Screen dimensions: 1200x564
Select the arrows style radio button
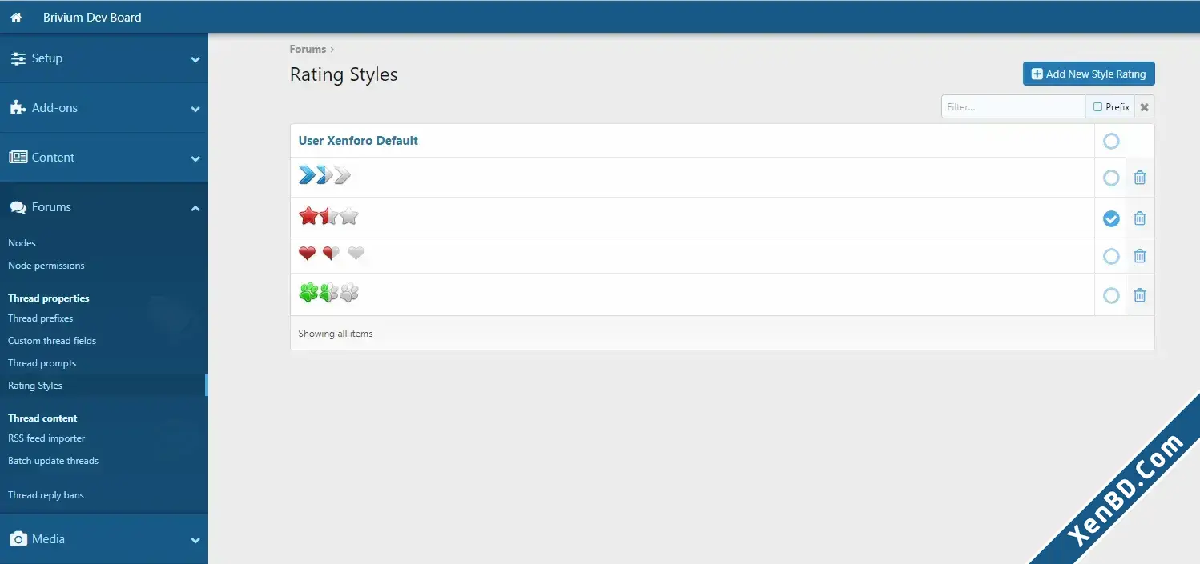(1111, 178)
